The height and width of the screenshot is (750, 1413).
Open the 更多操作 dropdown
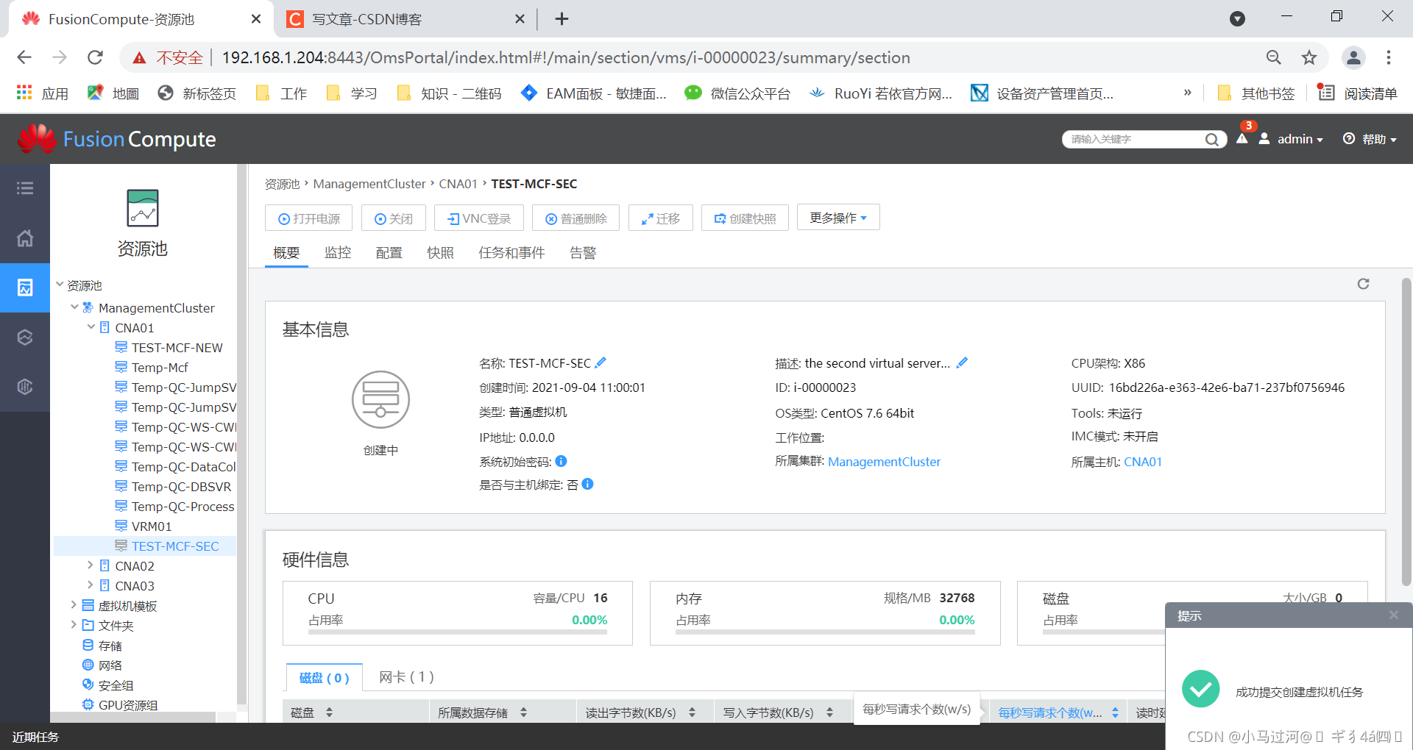click(x=837, y=217)
